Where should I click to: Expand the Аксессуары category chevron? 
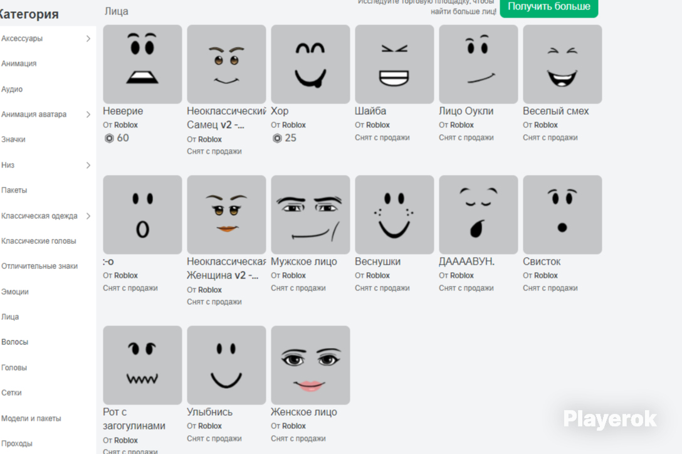(x=88, y=39)
